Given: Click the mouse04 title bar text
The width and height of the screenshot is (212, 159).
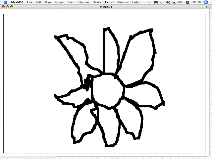Looking at the screenshot, I should [106, 7].
